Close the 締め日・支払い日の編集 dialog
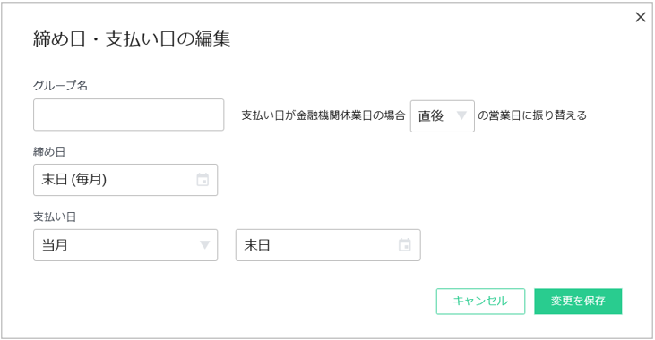 pyautogui.click(x=641, y=17)
